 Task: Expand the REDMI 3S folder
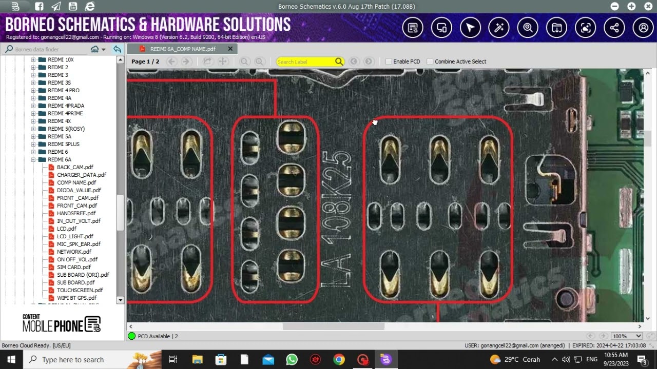point(33,83)
